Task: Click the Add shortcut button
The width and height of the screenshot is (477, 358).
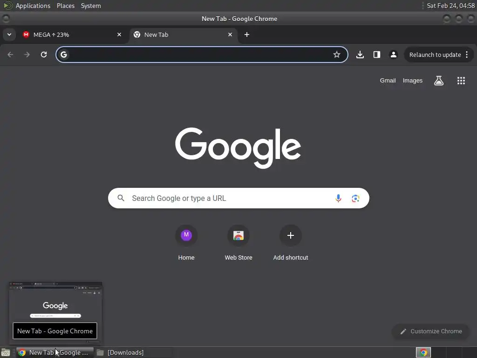Action: pyautogui.click(x=291, y=243)
